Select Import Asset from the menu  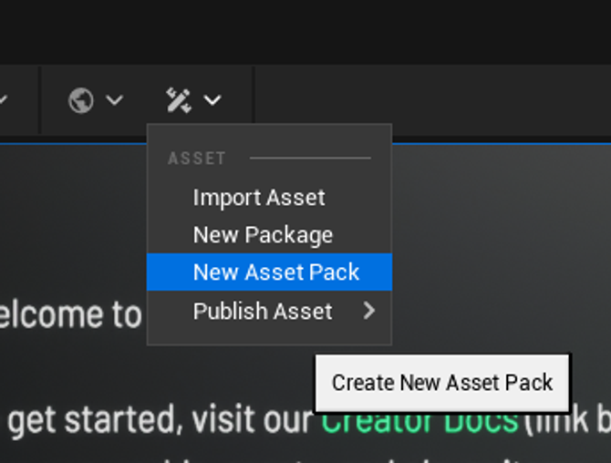click(x=259, y=198)
